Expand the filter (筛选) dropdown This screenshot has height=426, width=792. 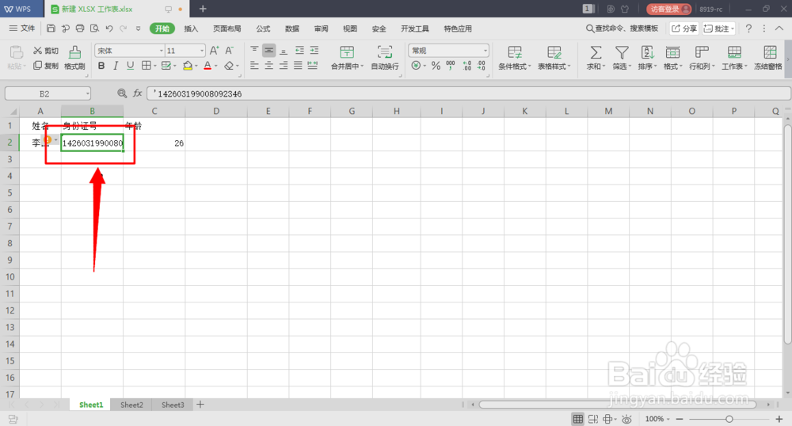pos(630,67)
